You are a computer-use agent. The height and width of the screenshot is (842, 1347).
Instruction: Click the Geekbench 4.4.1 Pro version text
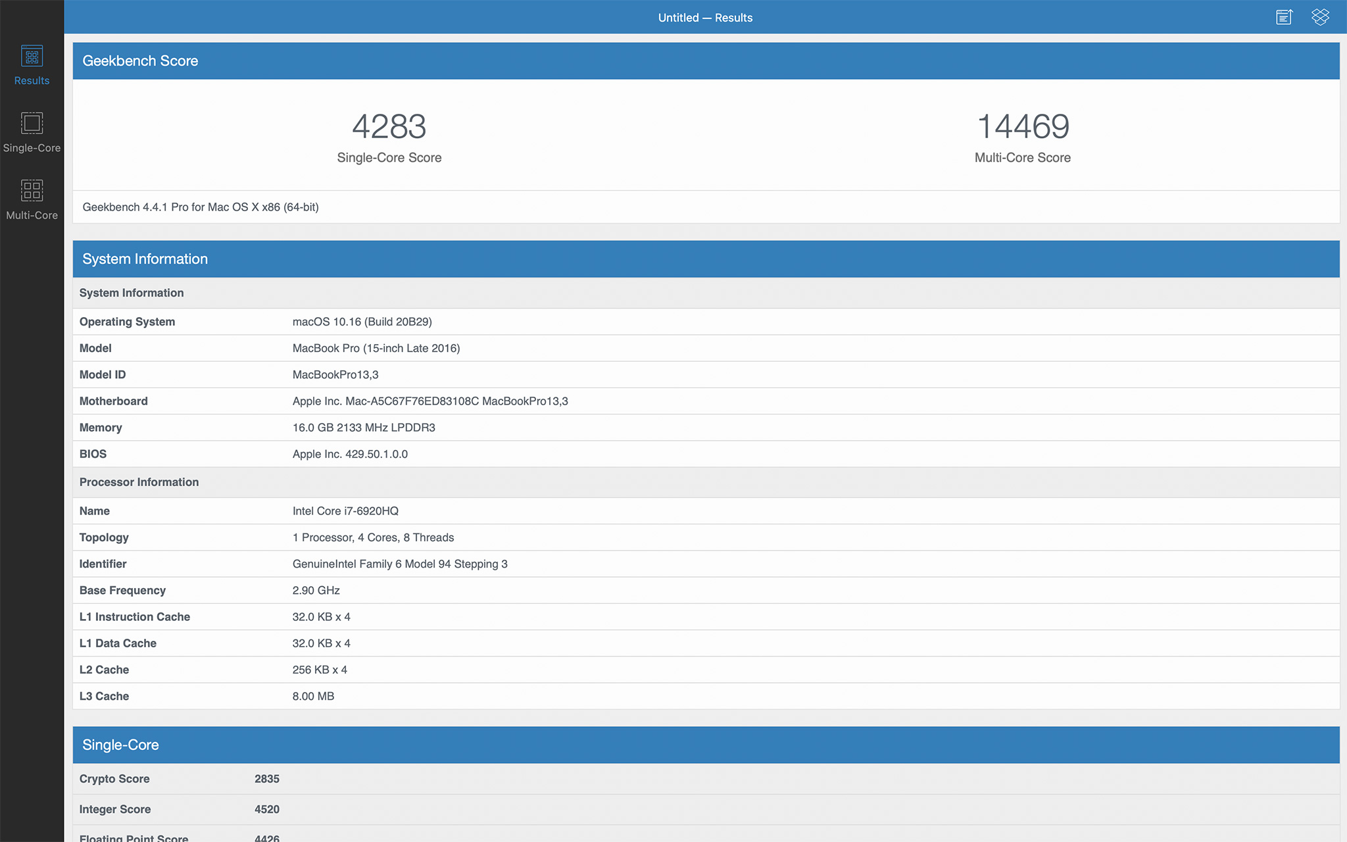click(201, 207)
